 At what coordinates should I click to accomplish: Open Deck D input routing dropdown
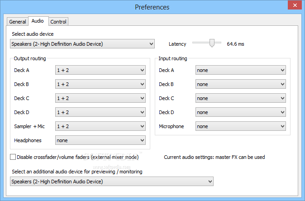pyautogui.click(x=241, y=112)
